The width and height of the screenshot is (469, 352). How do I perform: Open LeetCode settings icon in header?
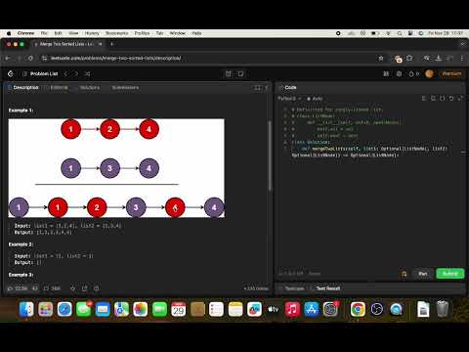[399, 74]
